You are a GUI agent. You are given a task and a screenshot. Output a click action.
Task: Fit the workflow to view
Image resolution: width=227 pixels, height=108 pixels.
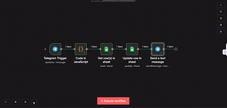[x=6, y=102]
